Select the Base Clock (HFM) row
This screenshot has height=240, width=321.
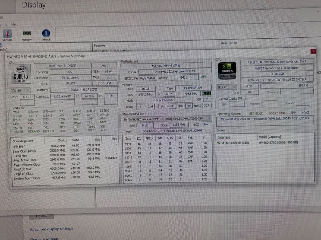coord(65,151)
